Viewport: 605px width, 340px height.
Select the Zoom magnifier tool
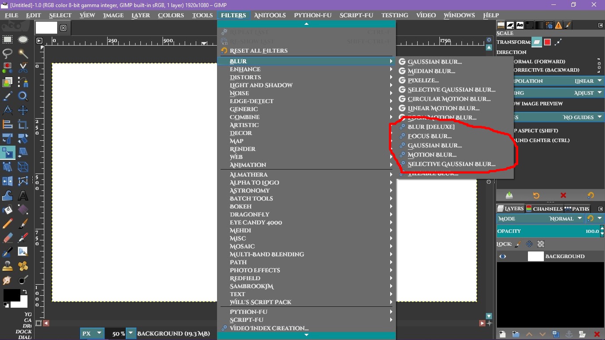(23, 96)
